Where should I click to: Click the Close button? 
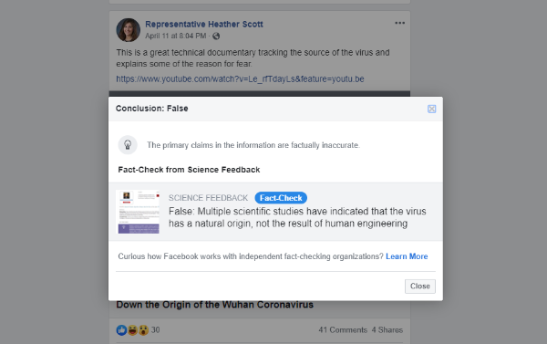click(x=420, y=287)
